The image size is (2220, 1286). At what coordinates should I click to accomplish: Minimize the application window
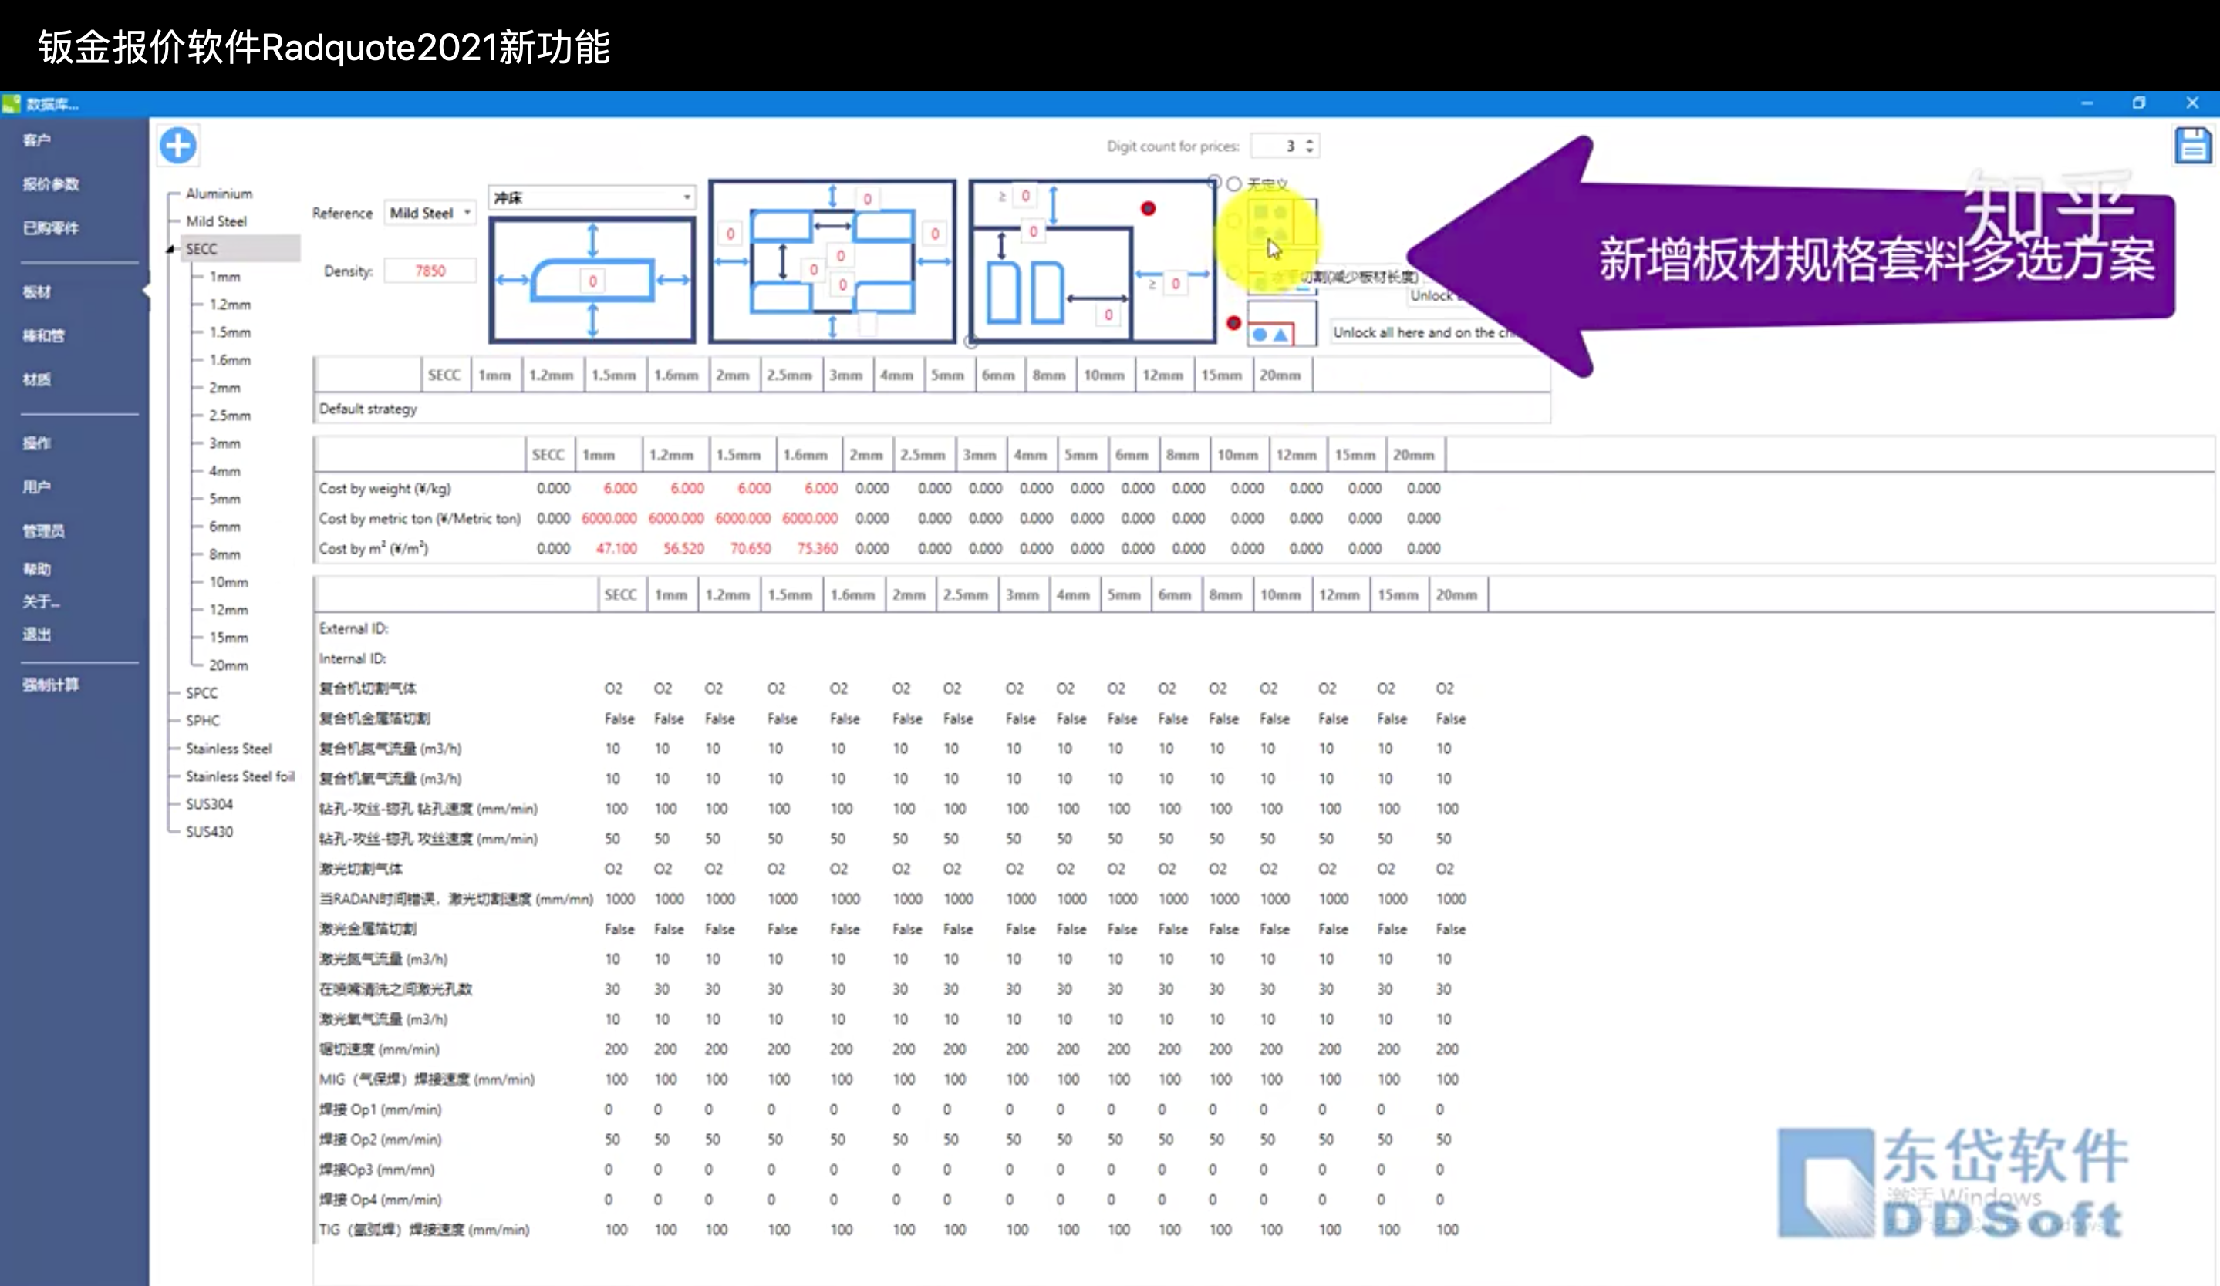(2087, 103)
